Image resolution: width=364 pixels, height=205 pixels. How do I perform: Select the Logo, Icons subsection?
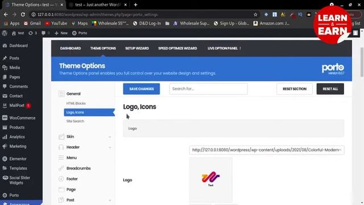(x=89, y=112)
